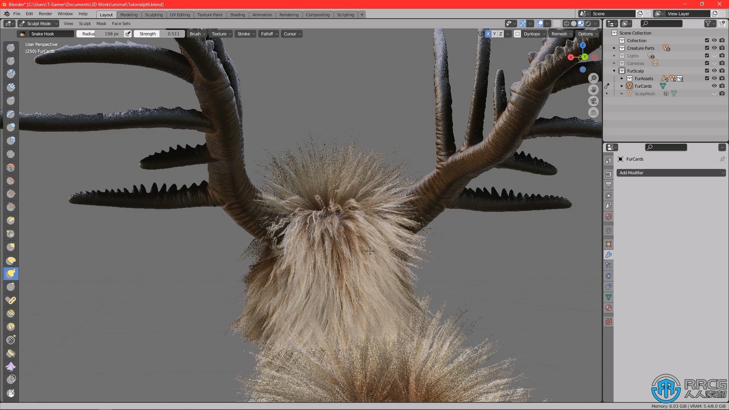
Task: Open the Particles properties tab
Action: pyautogui.click(x=609, y=265)
